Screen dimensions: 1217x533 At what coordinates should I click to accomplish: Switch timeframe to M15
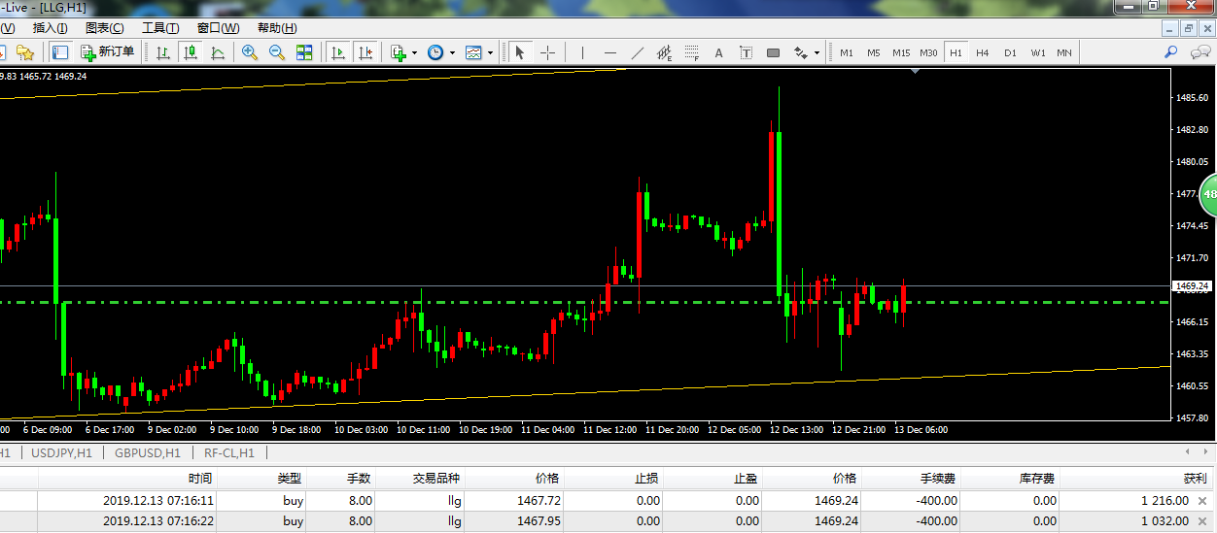[x=901, y=52]
